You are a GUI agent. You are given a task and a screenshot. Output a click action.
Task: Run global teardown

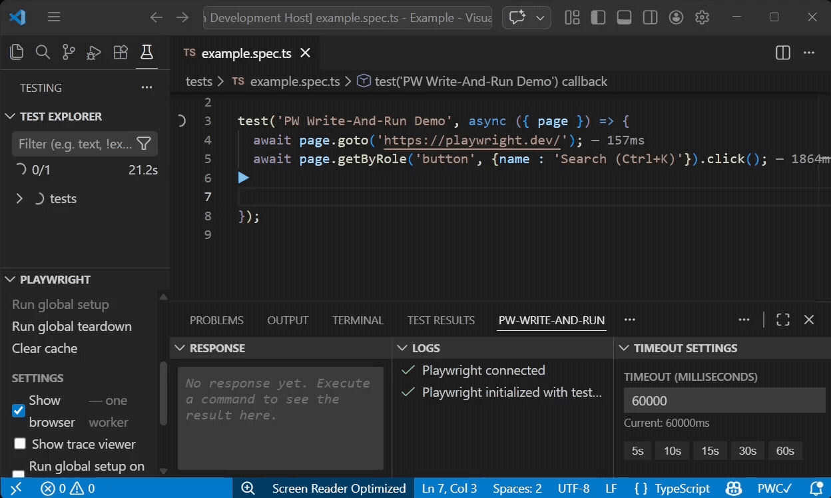(x=71, y=326)
